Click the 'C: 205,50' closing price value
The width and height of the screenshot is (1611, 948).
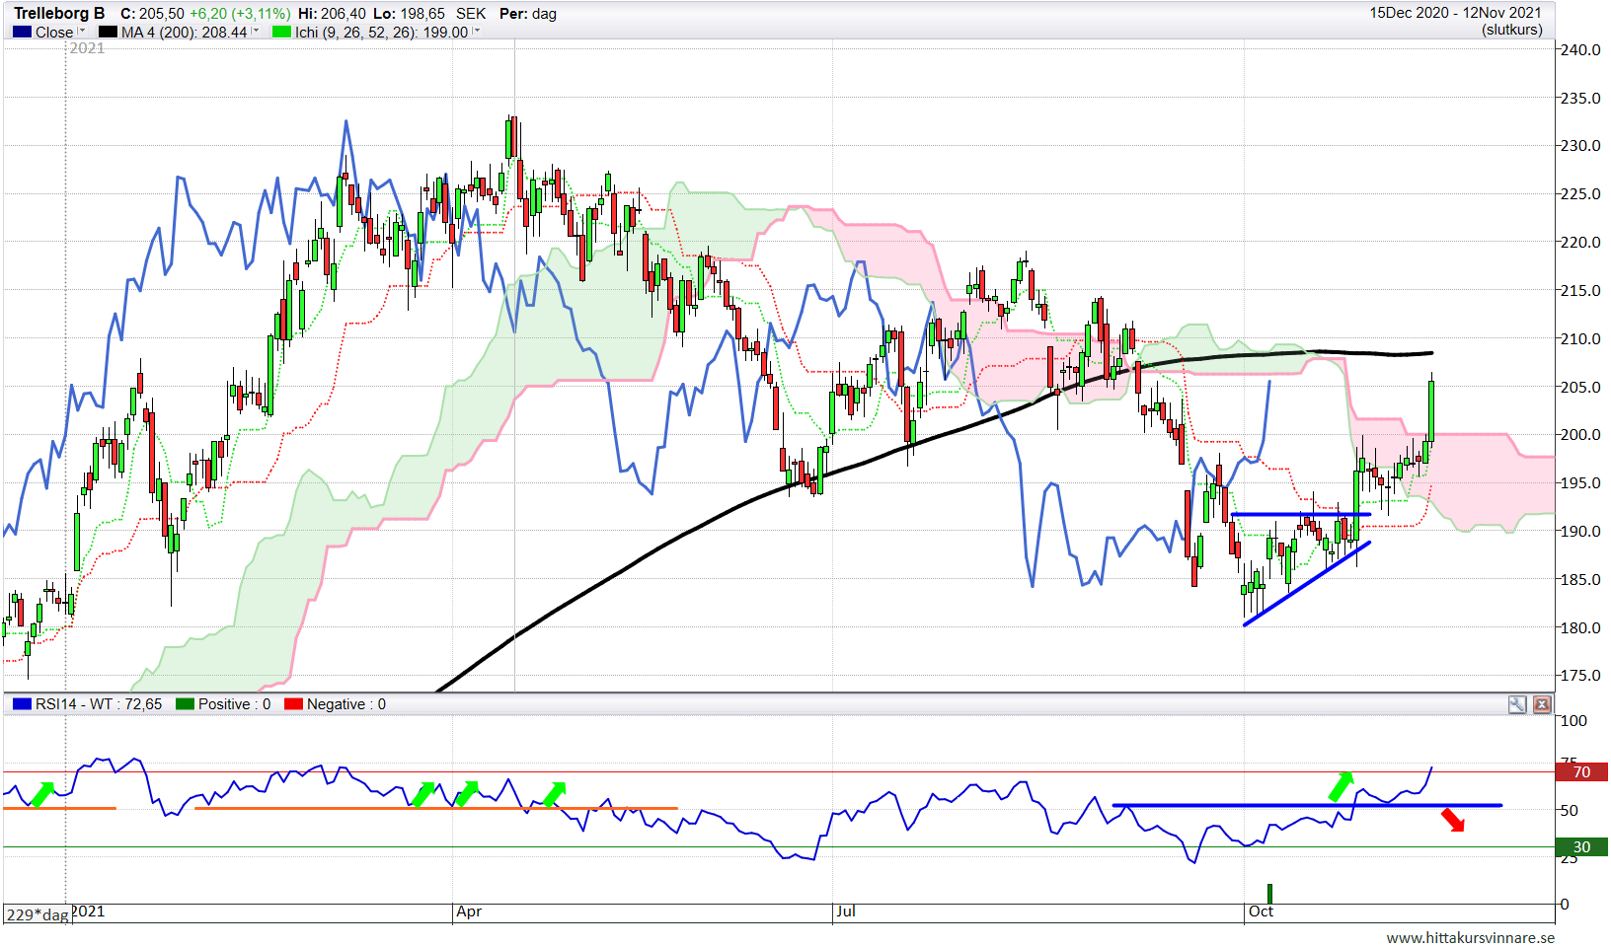tap(152, 14)
